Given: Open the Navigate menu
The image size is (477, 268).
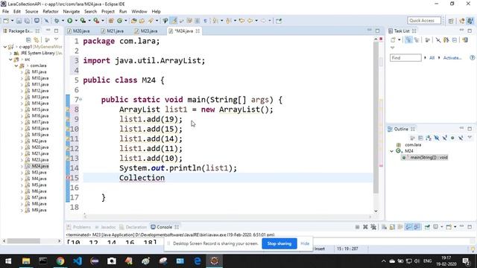Looking at the screenshot, I should 72,12.
